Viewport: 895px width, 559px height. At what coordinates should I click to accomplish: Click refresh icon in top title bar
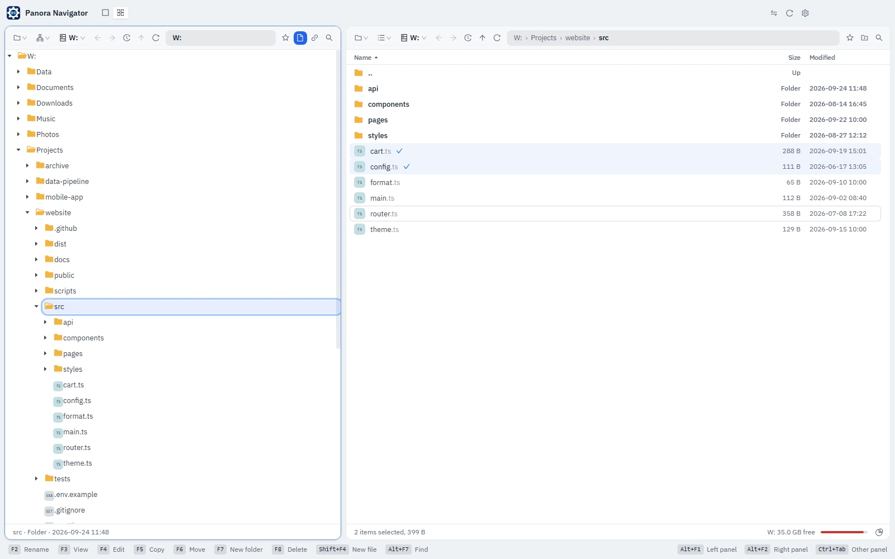click(789, 13)
